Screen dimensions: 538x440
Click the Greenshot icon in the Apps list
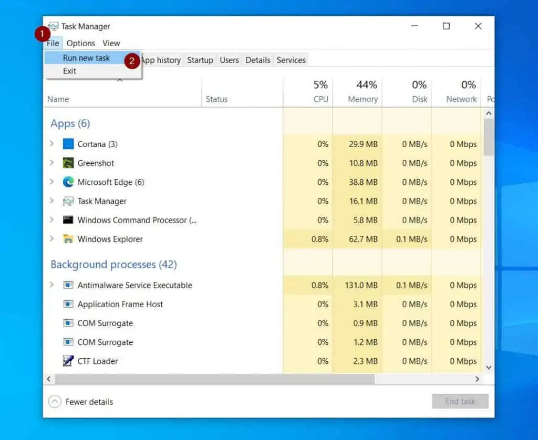point(68,163)
